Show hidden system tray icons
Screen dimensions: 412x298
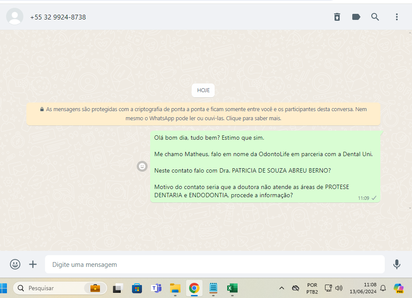click(282, 288)
